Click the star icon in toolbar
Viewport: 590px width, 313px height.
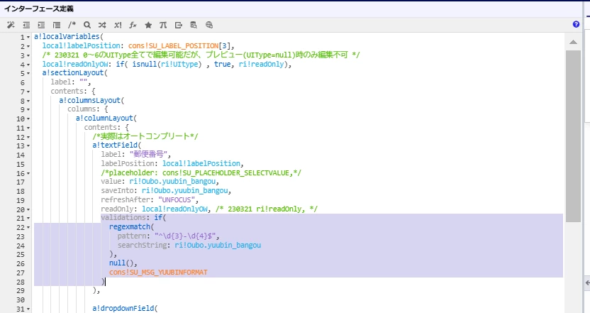tap(148, 25)
